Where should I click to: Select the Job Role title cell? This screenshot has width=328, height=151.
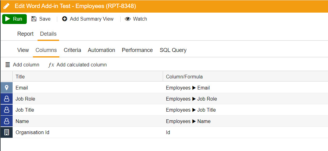(x=88, y=99)
